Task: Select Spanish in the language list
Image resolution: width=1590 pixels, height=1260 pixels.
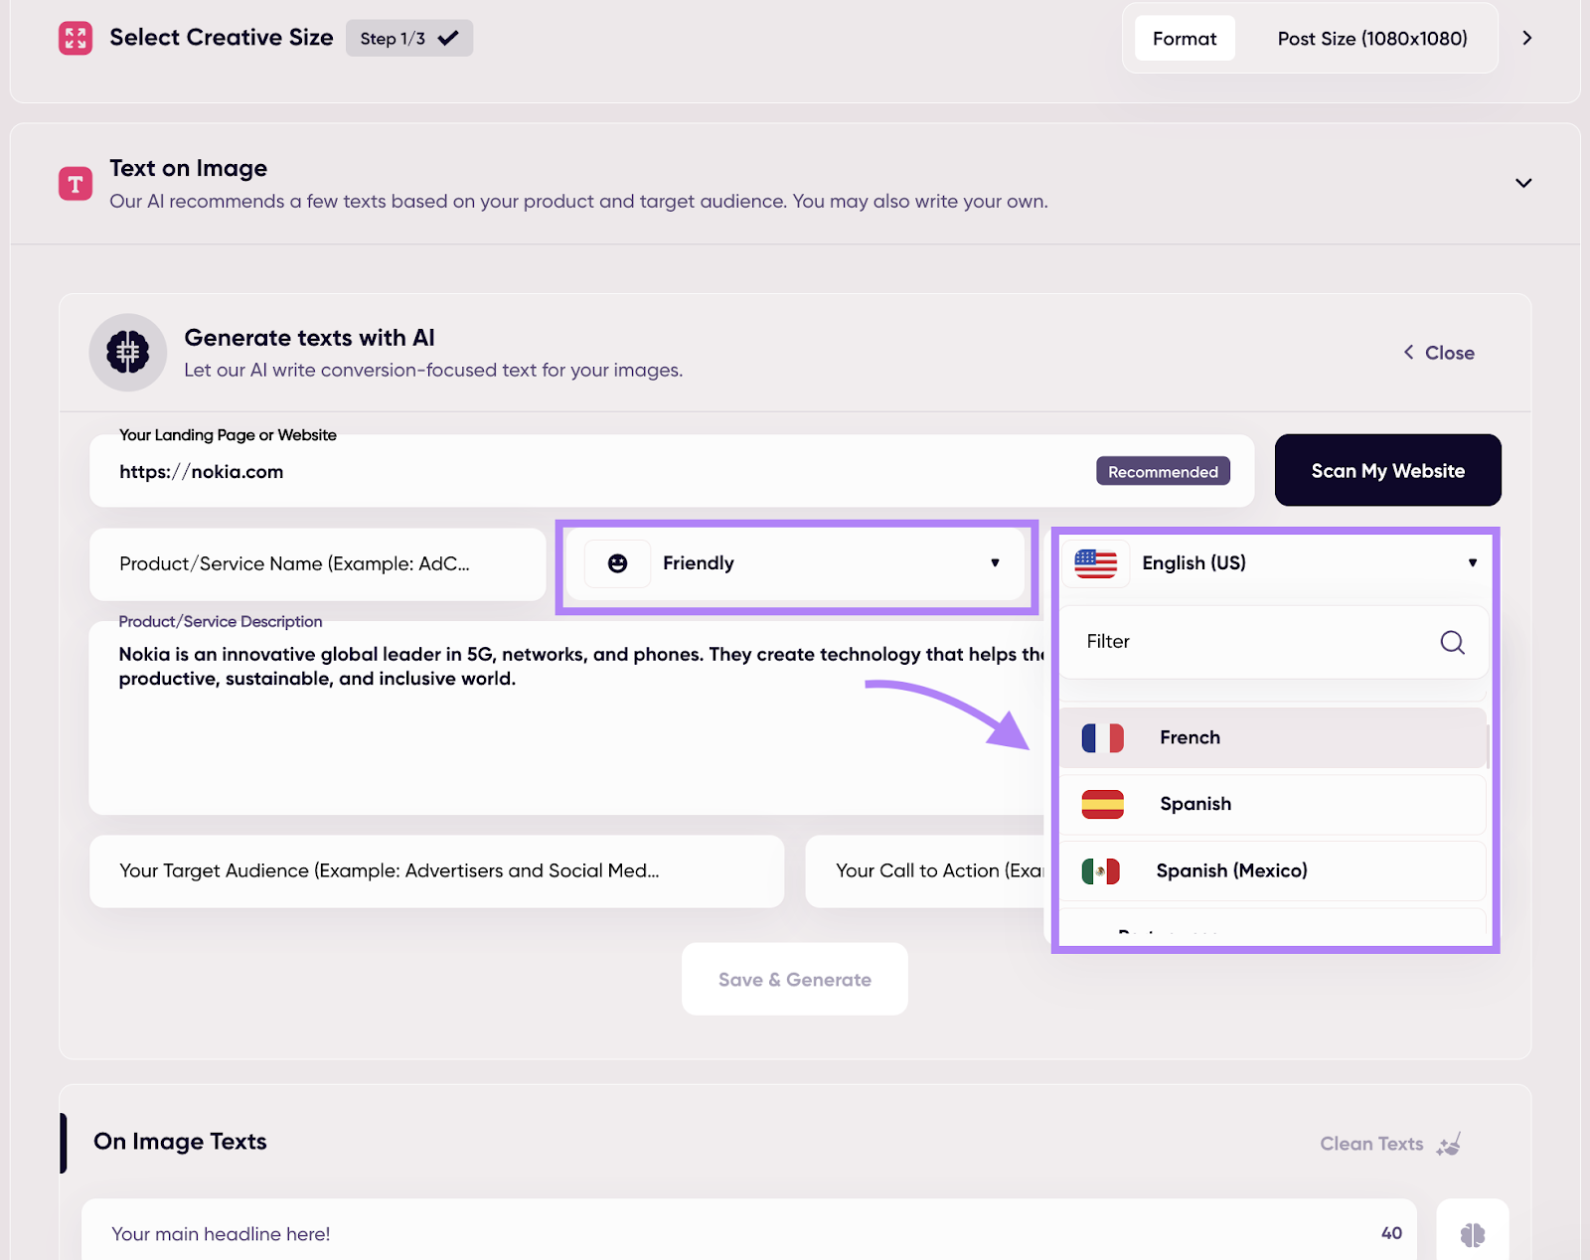Action: point(1272,804)
